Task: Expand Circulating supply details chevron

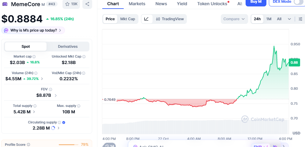Action: (x=58, y=128)
